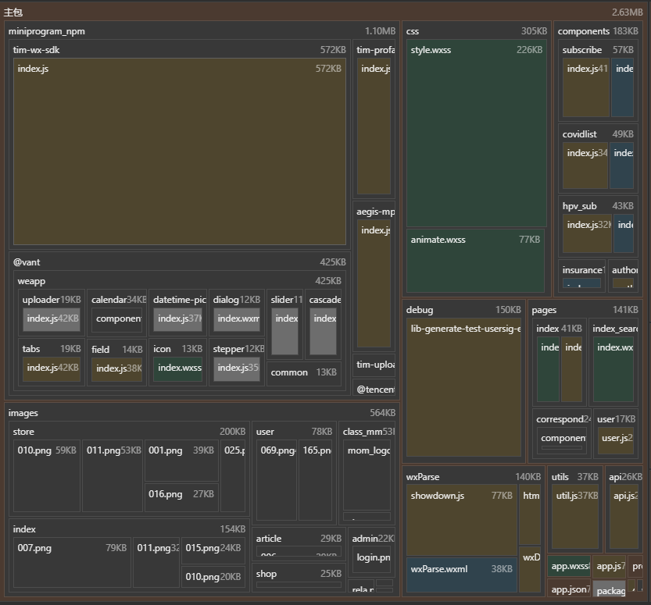Select the tim-wx-sdk 572KB folder label
The image size is (651, 605).
(36, 50)
